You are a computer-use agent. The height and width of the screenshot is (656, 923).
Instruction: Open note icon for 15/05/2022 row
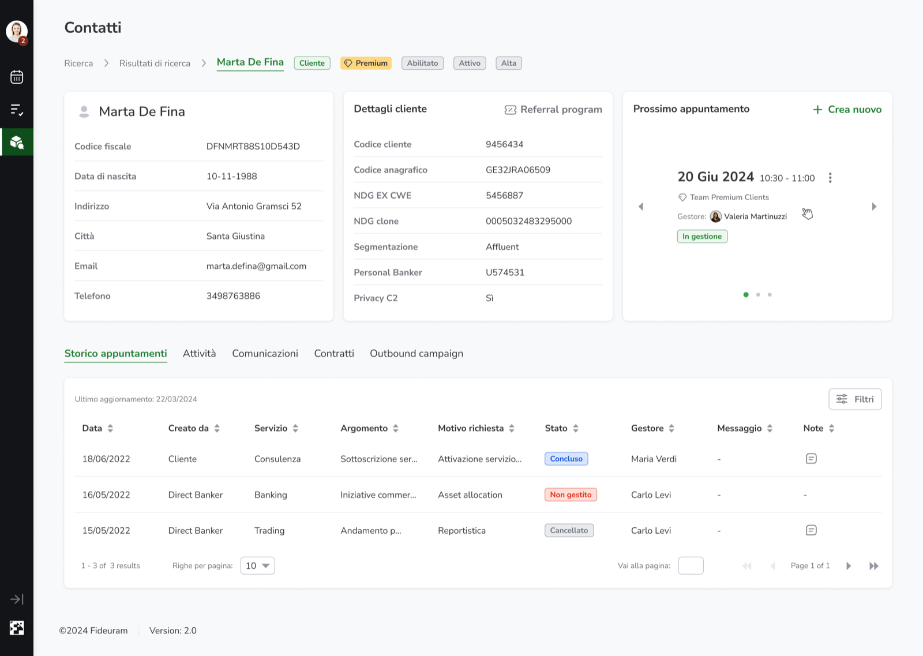pos(811,530)
